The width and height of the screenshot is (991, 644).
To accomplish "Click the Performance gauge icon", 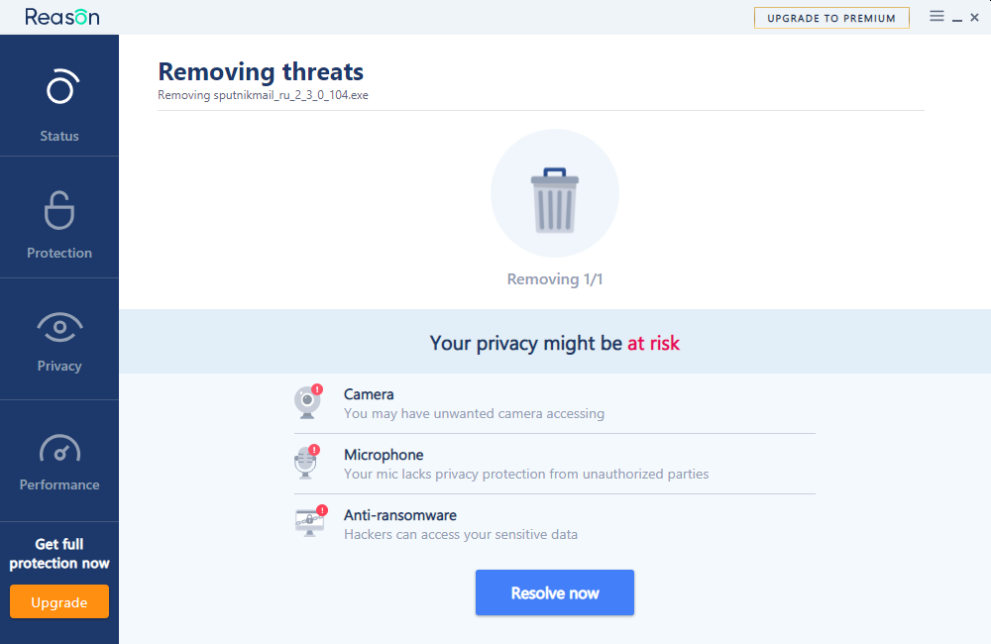I will pos(59,449).
